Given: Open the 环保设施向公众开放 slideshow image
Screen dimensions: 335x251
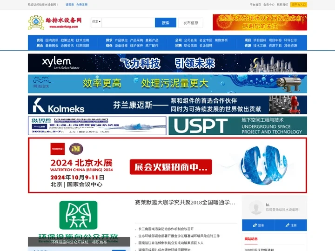Looking at the screenshot, I should tap(79, 221).
